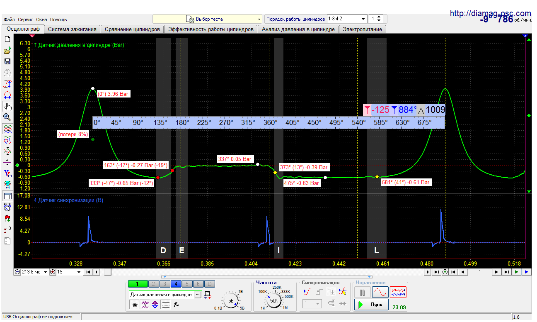Adjust the 50K frequency knob
Screen dimensions: 537x322
[274, 300]
